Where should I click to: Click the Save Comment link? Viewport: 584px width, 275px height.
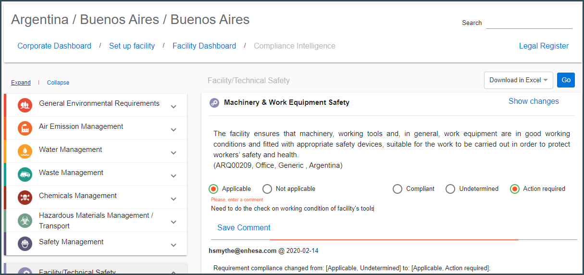(x=244, y=228)
